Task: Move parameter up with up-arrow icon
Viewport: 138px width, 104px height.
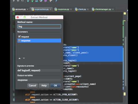Action: pyautogui.click(x=20, y=58)
